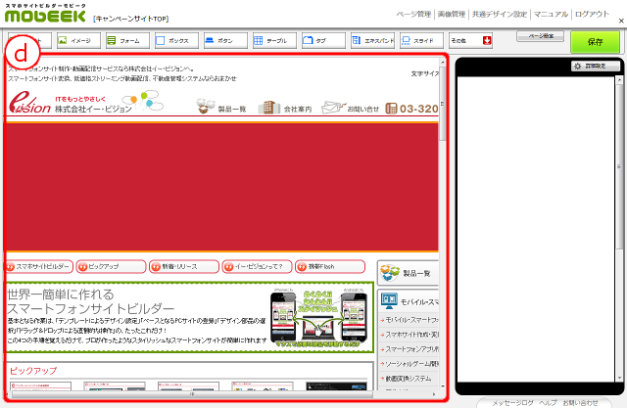This screenshot has height=408, width=627.
Task: Select the フォーム (form) part tool
Action: click(125, 41)
